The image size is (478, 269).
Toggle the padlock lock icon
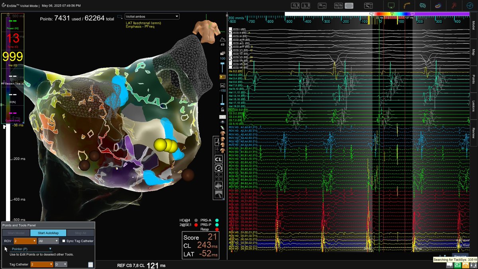click(x=223, y=110)
